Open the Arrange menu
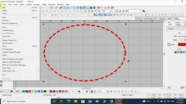The image size is (186, 104). (x=37, y=5)
